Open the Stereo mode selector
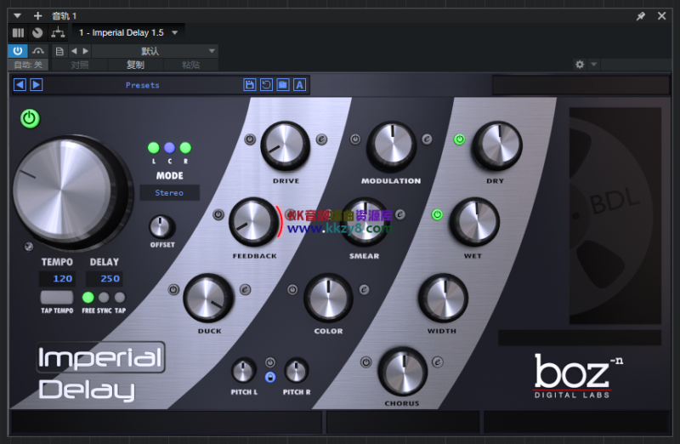Image resolution: width=680 pixels, height=444 pixels. (x=169, y=193)
